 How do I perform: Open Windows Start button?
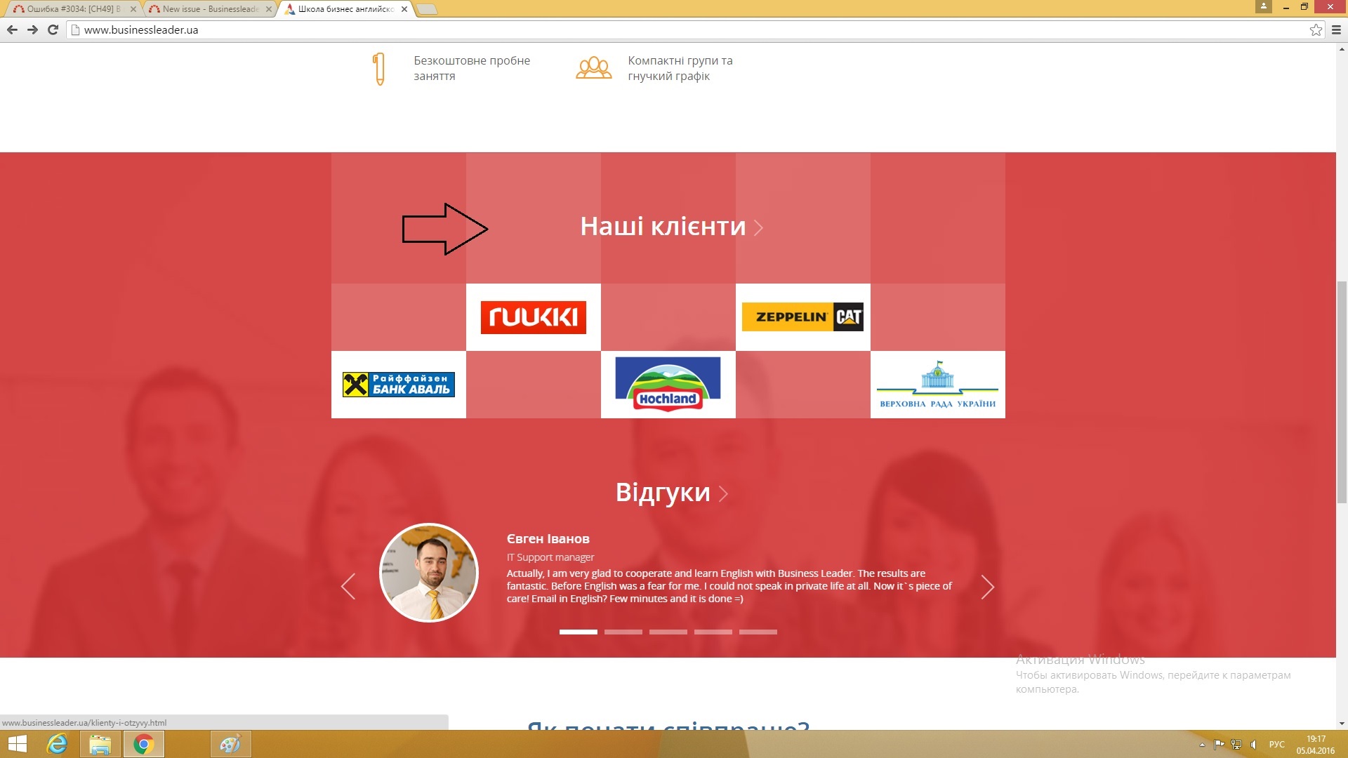click(x=17, y=744)
